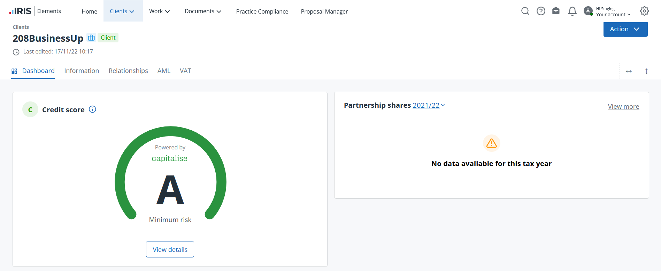This screenshot has height=271, width=661.
Task: Switch to the Information tab
Action: point(82,71)
